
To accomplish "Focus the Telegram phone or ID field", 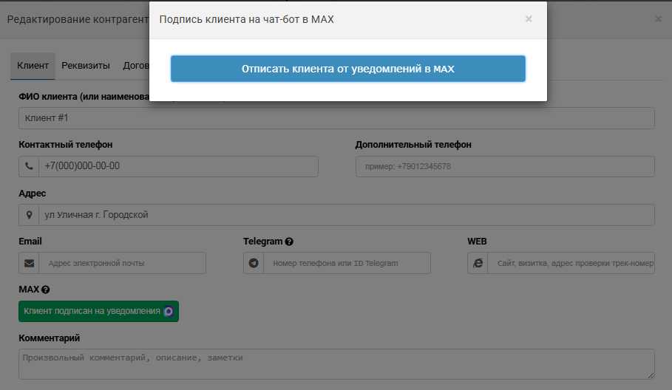I will click(347, 263).
